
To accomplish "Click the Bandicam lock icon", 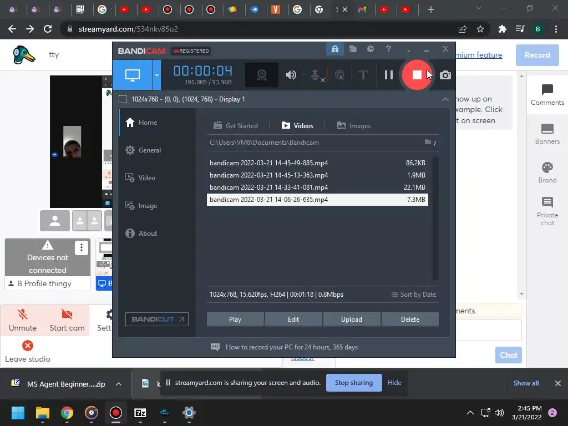I will pos(334,49).
